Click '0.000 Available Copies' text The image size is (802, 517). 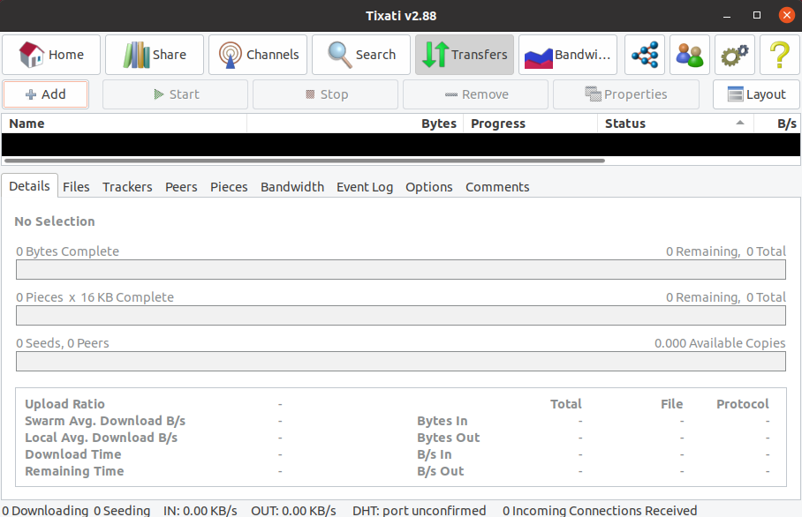coord(720,343)
